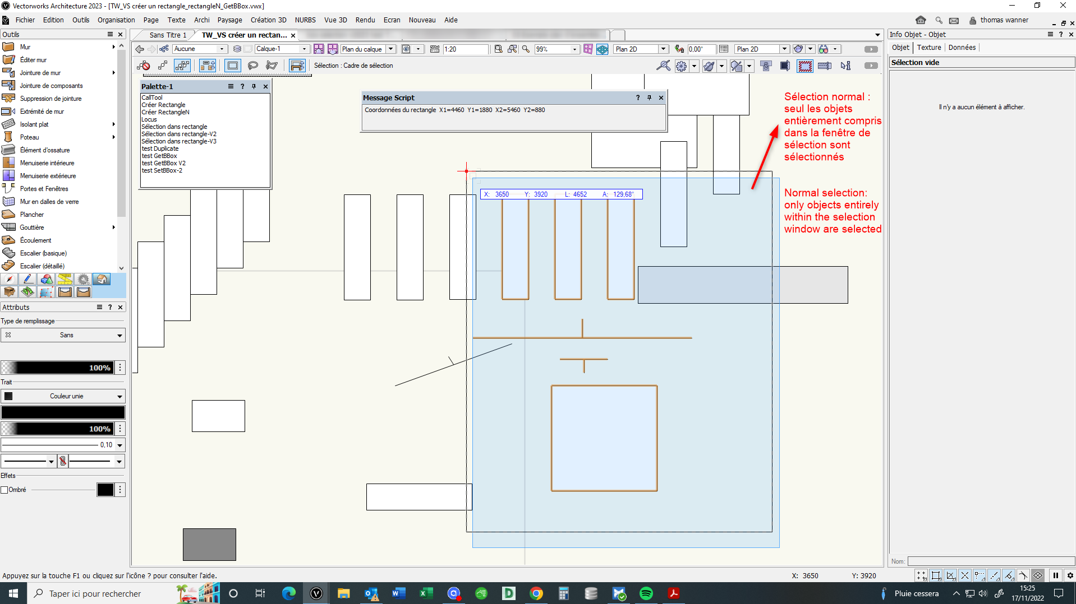Open the 0,10 line thickness dropdown
Viewport: 1076px width, 604px height.
click(63, 445)
